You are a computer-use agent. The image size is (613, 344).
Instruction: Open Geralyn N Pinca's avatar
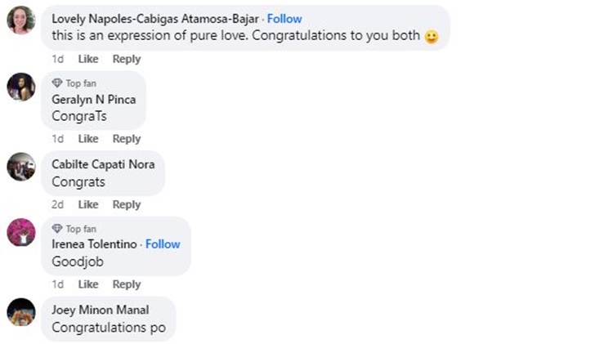[21, 86]
